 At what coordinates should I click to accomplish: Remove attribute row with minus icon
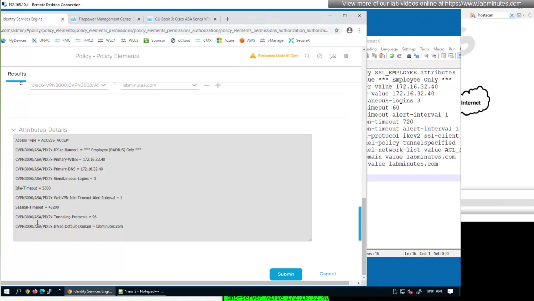tap(207, 85)
